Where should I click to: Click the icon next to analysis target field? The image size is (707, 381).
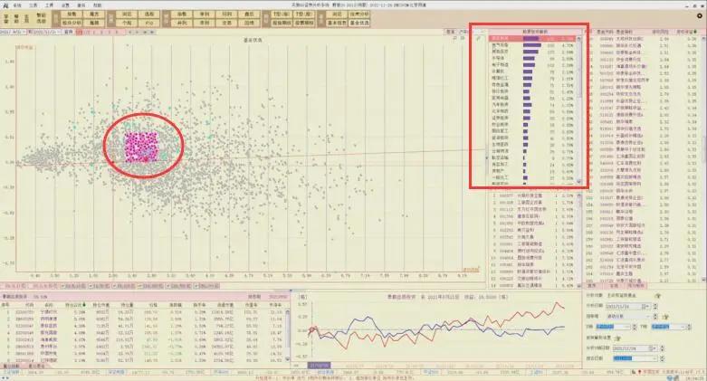[658, 296]
